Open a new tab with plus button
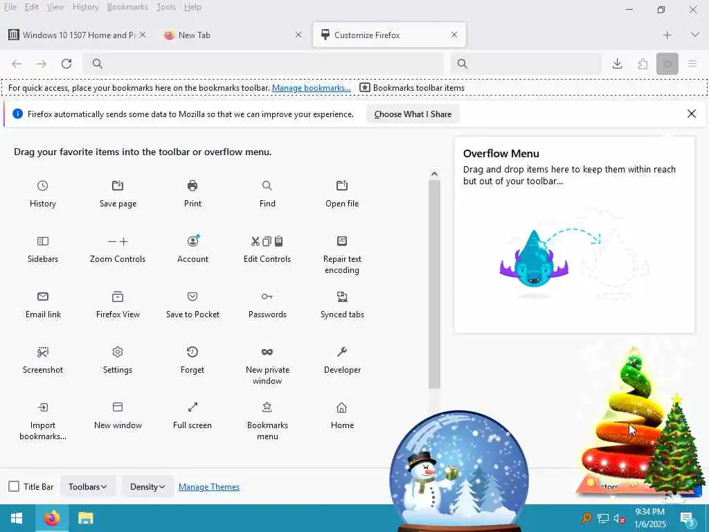 click(667, 35)
